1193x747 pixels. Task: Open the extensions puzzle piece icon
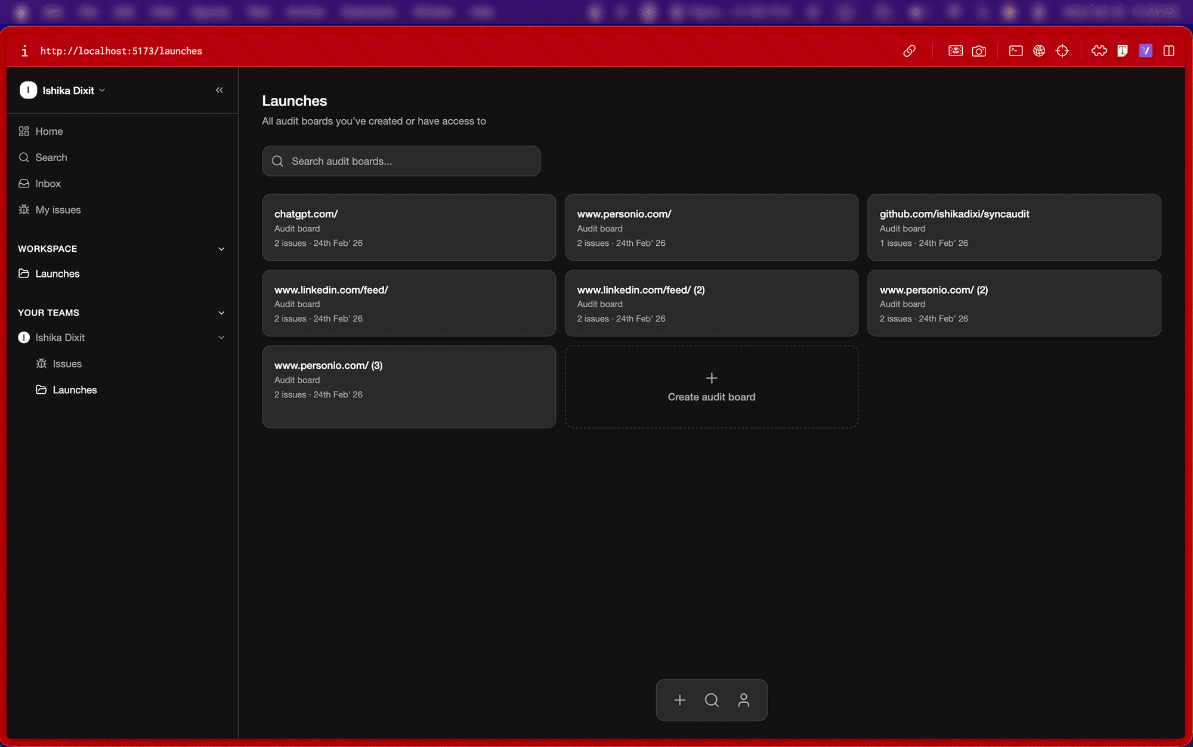tap(1099, 51)
